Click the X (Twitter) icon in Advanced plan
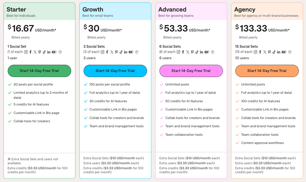Viewport: 306px width, 182px height. (x=188, y=52)
